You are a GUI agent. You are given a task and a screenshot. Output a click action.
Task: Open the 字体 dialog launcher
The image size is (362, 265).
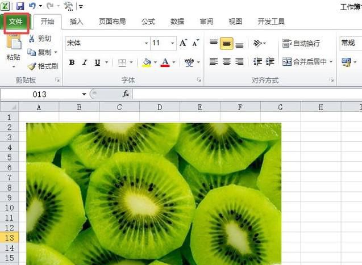tap(199, 80)
